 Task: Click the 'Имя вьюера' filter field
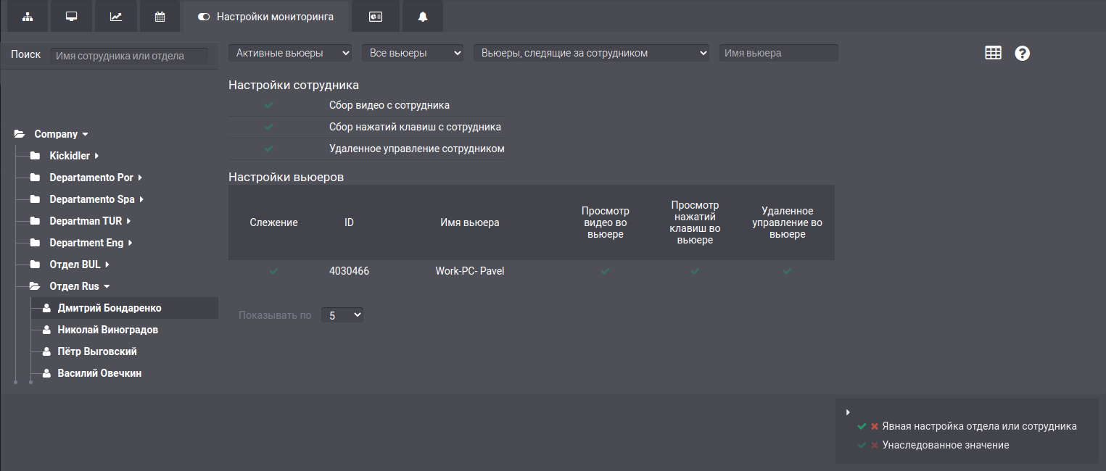click(x=778, y=53)
